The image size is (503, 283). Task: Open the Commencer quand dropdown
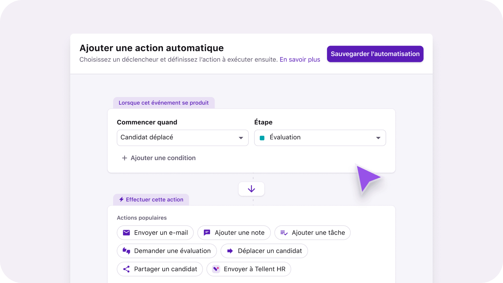point(182,138)
